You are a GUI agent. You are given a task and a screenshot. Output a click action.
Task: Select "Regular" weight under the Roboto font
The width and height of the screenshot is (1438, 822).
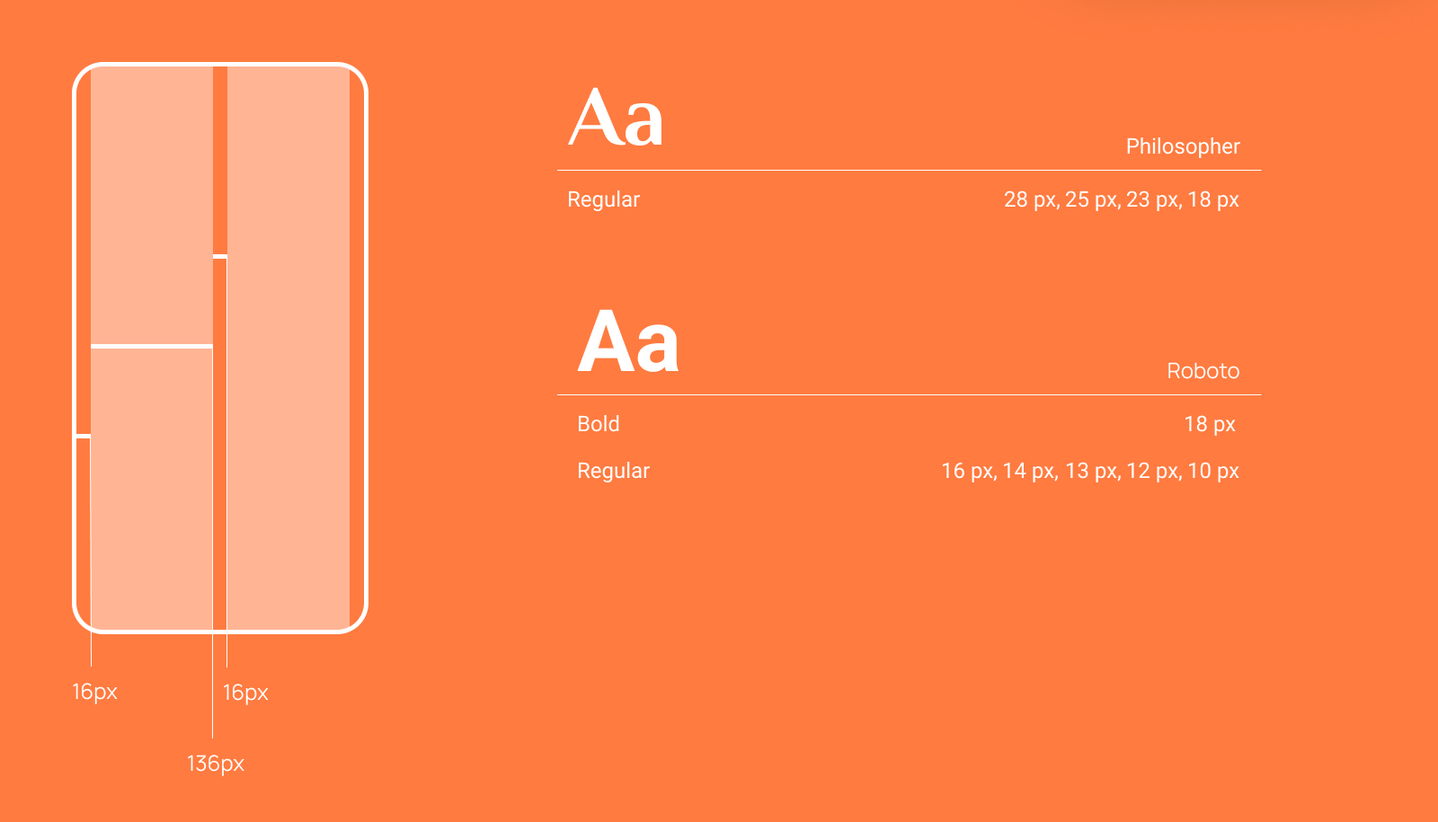pos(613,471)
